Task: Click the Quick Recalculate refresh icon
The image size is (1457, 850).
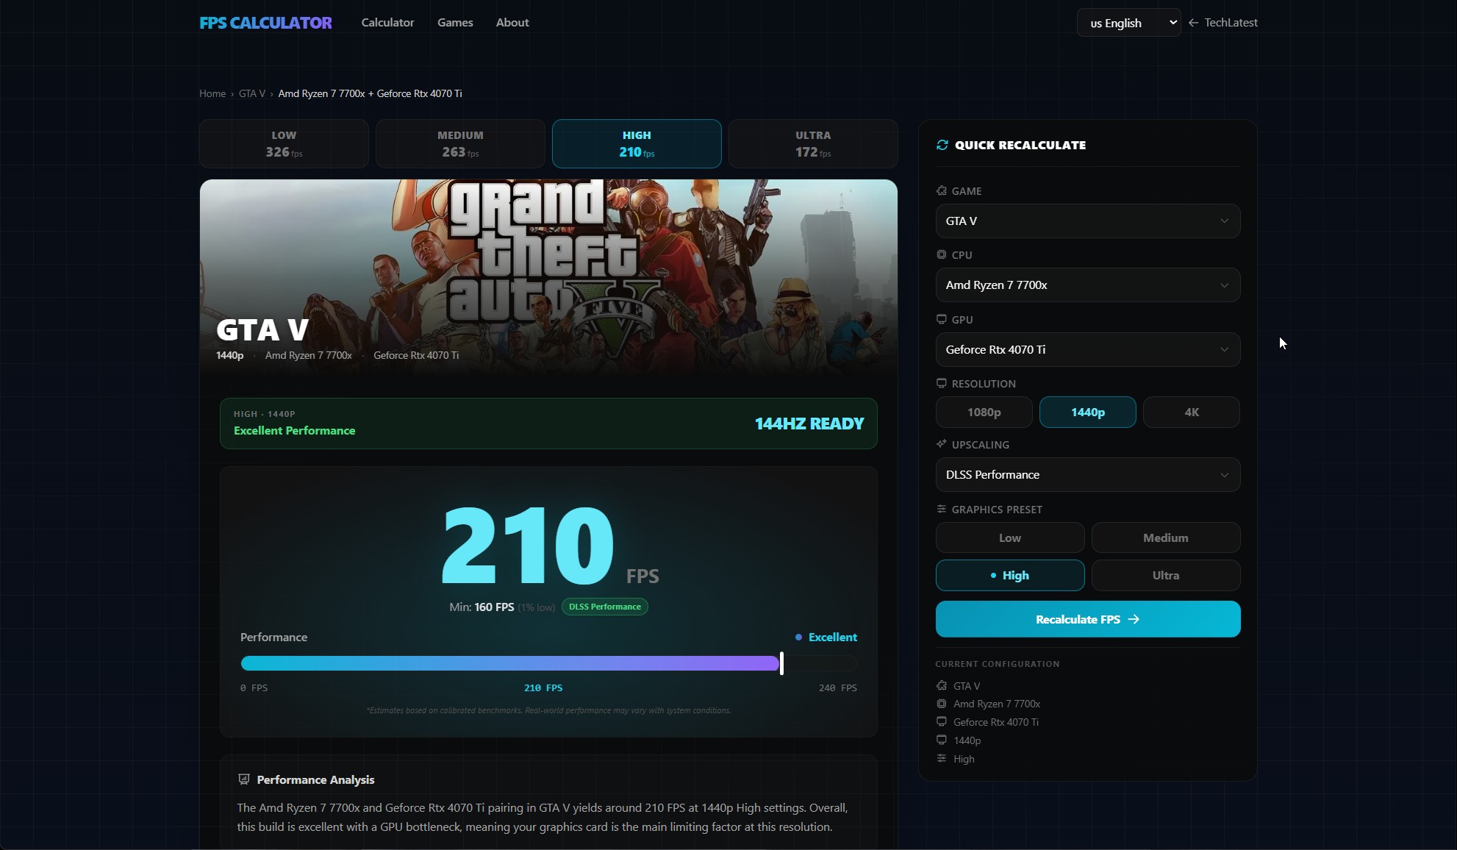Action: (942, 145)
